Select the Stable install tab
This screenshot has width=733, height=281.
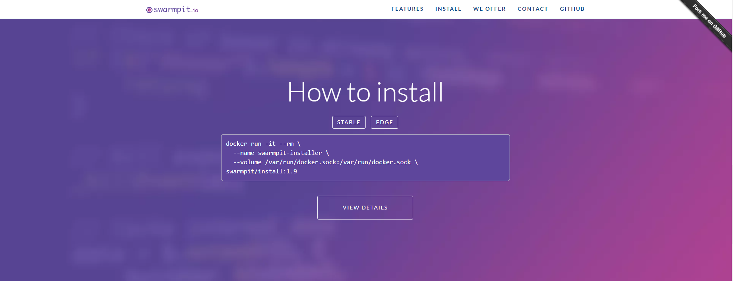coord(349,122)
